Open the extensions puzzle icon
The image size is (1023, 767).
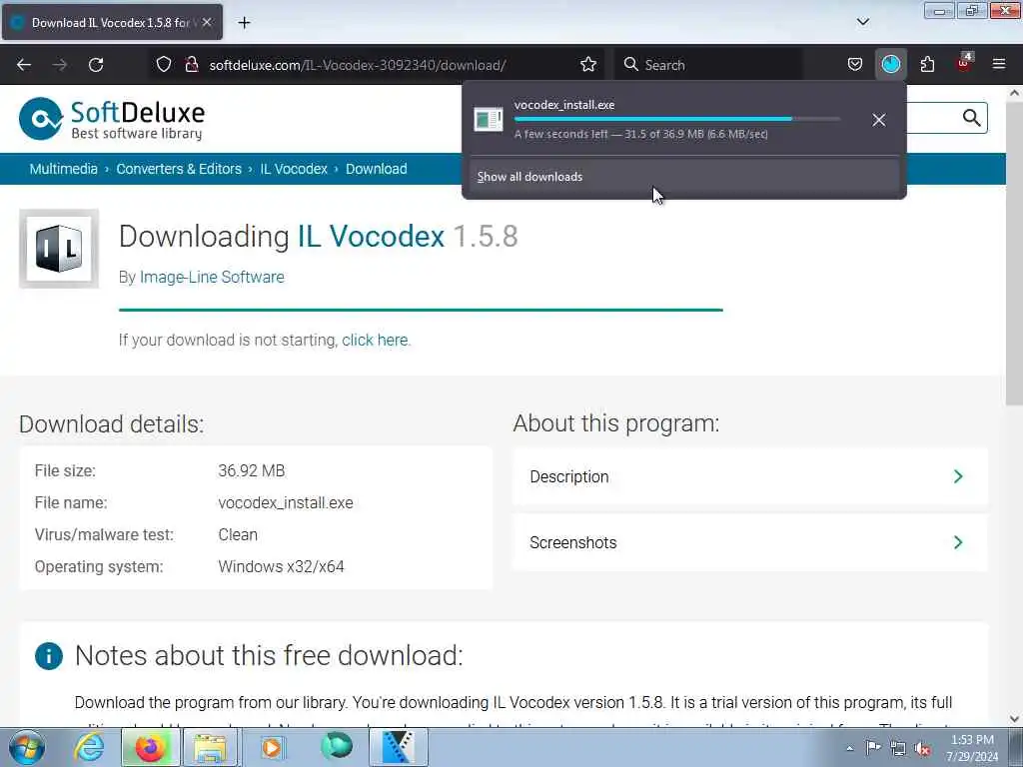click(x=927, y=65)
